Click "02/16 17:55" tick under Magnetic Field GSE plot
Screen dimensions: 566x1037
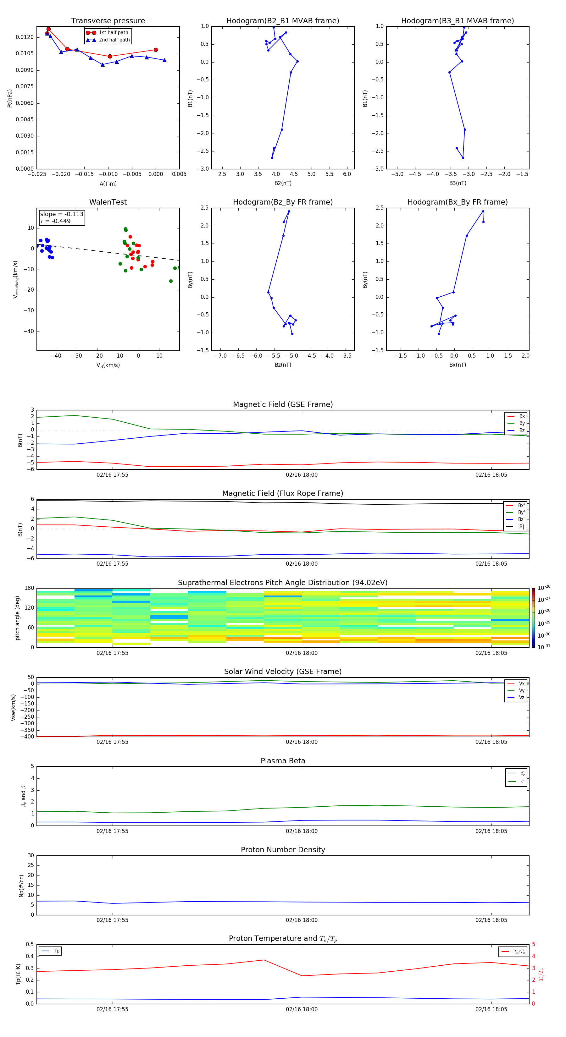pyautogui.click(x=112, y=475)
